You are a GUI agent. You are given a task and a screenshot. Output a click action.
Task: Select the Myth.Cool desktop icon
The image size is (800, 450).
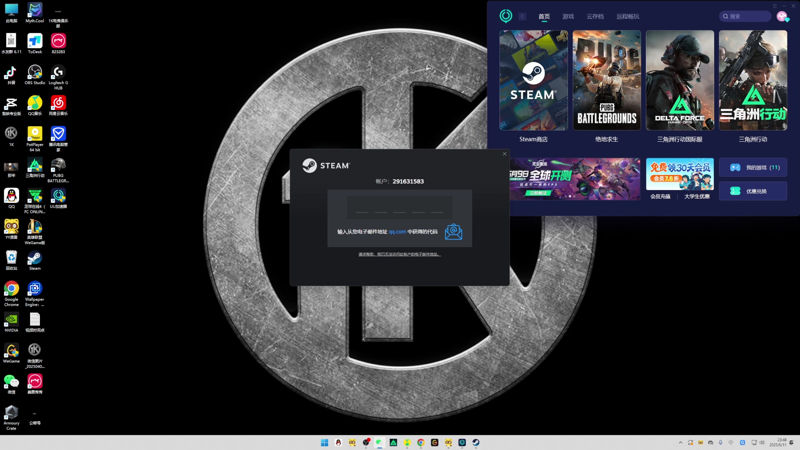(x=35, y=12)
